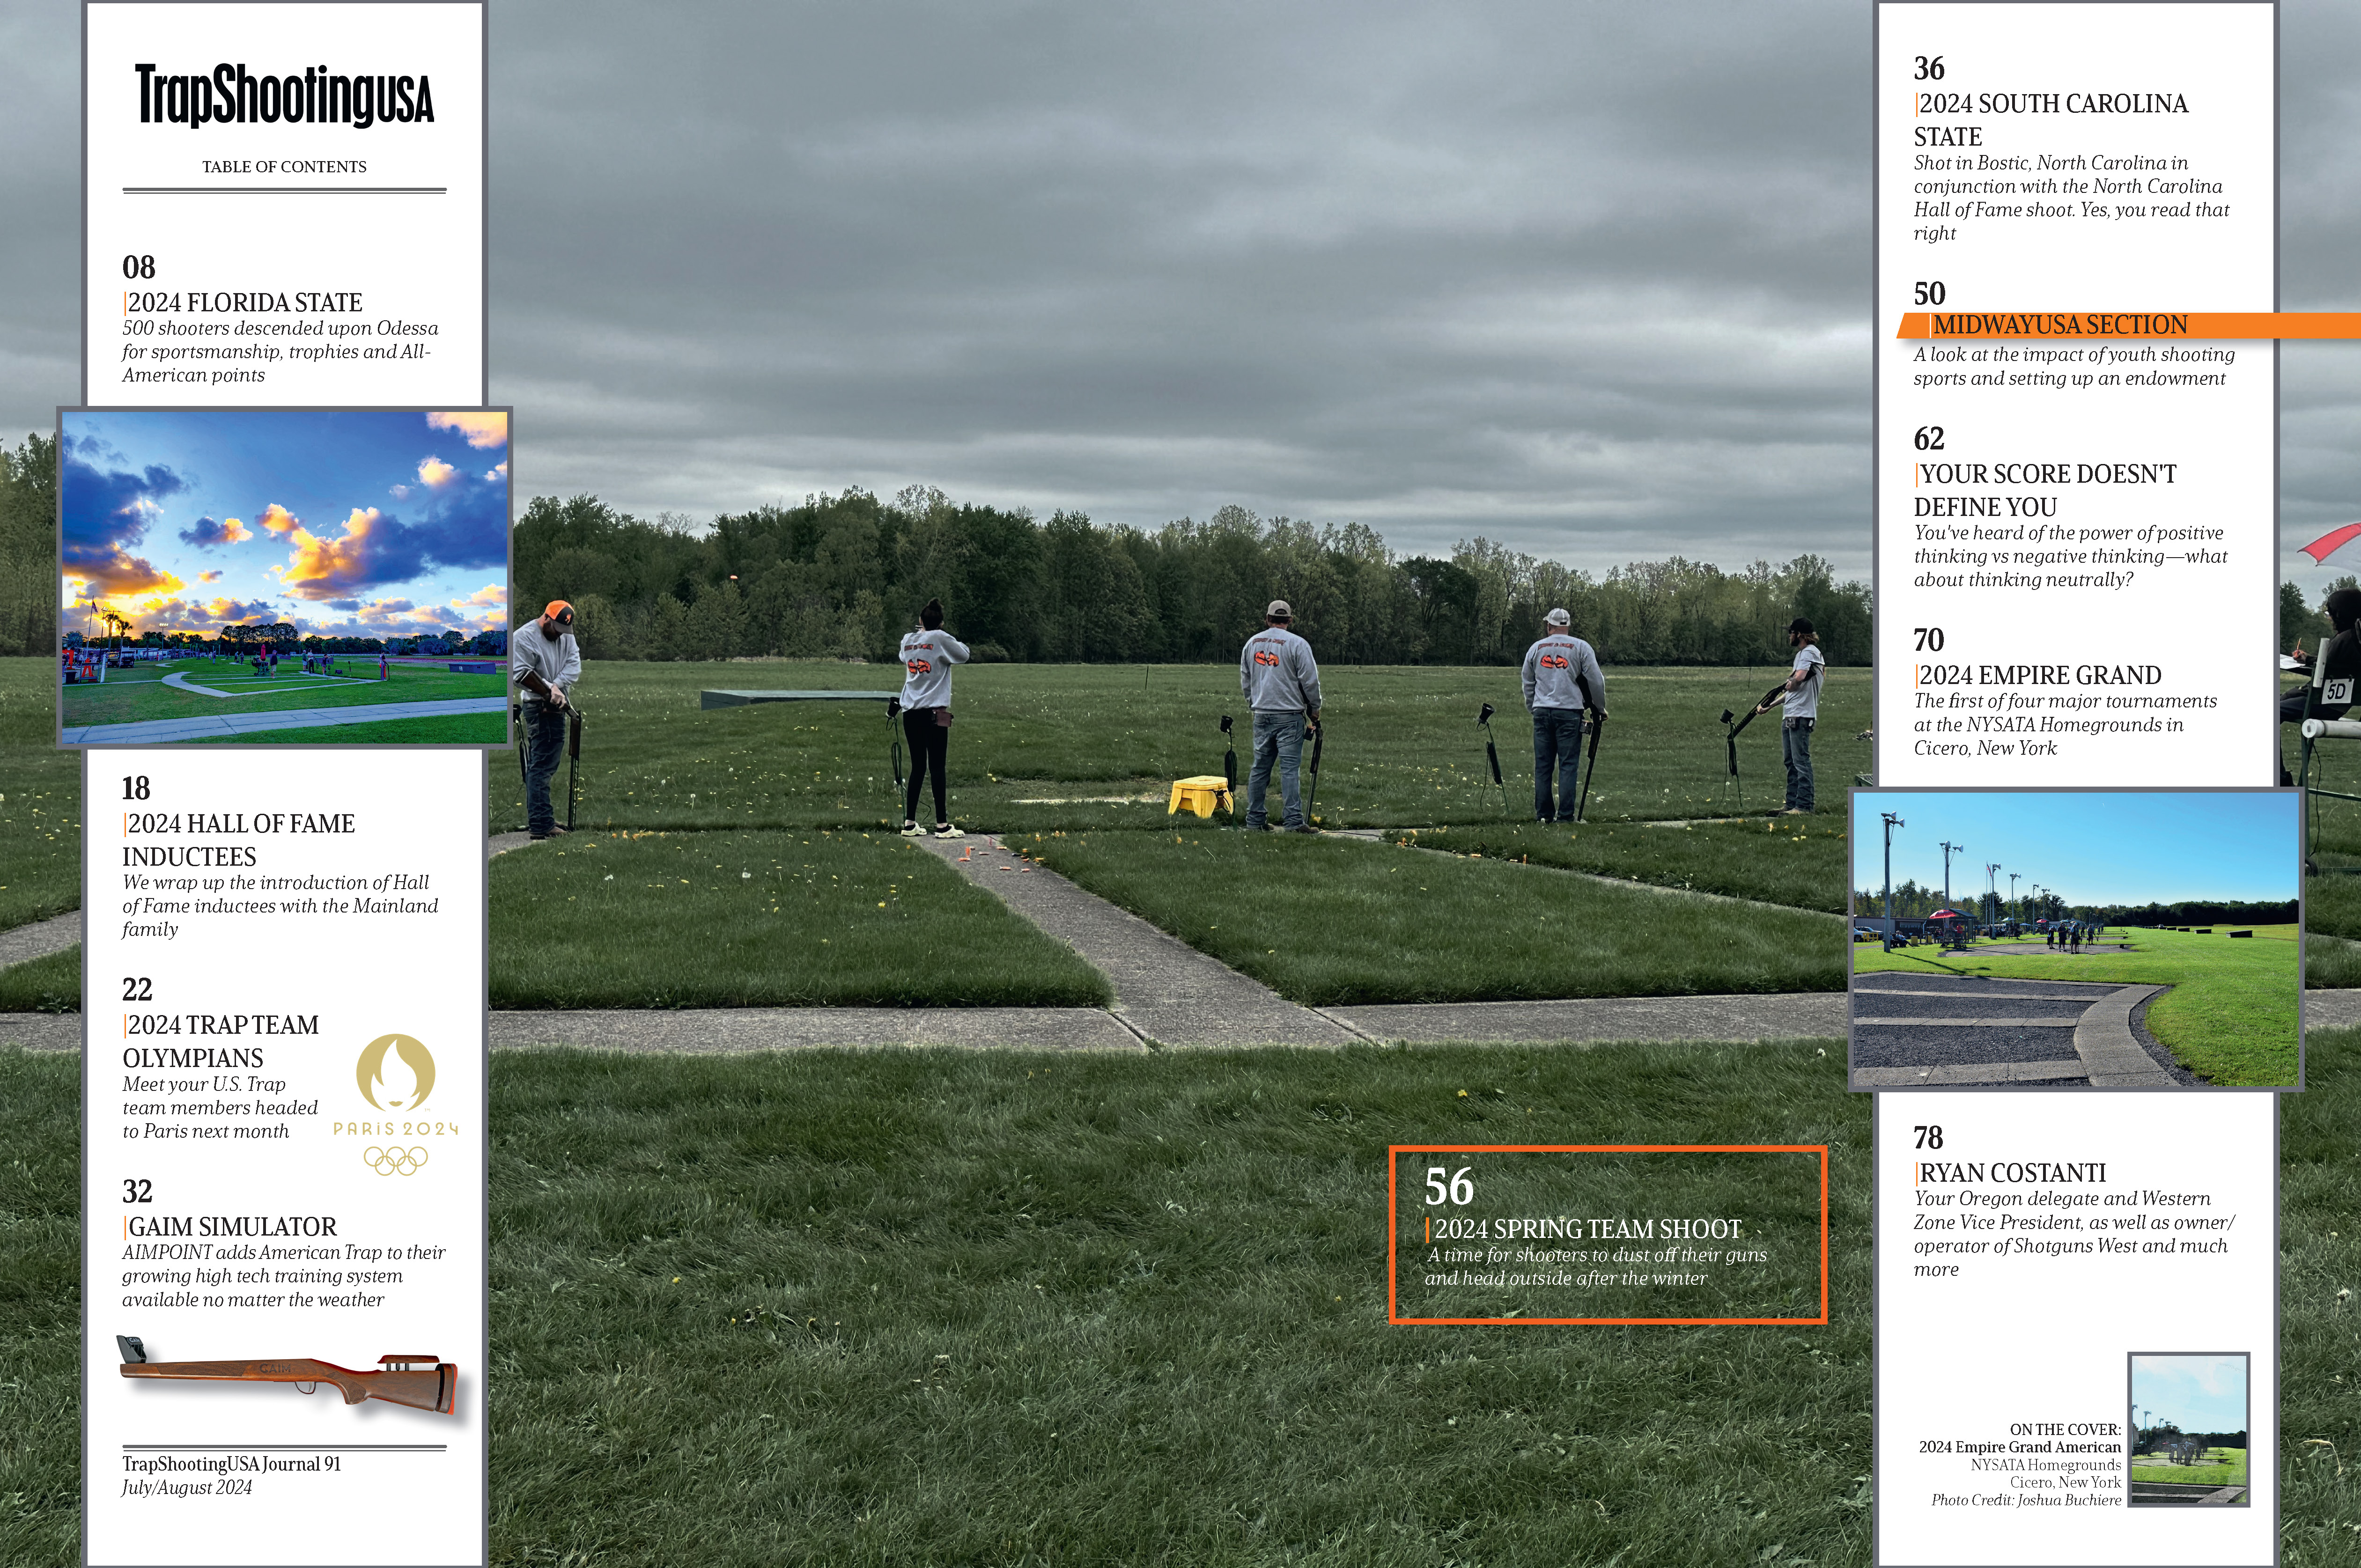This screenshot has height=1568, width=2361.
Task: Open the Florida sunset range photo
Action: point(285,578)
